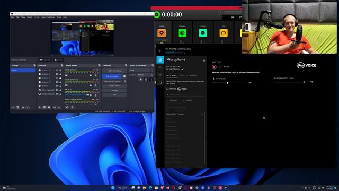This screenshot has width=339, height=191.
Task: Click the Stop Recording button
Action: 112,76
